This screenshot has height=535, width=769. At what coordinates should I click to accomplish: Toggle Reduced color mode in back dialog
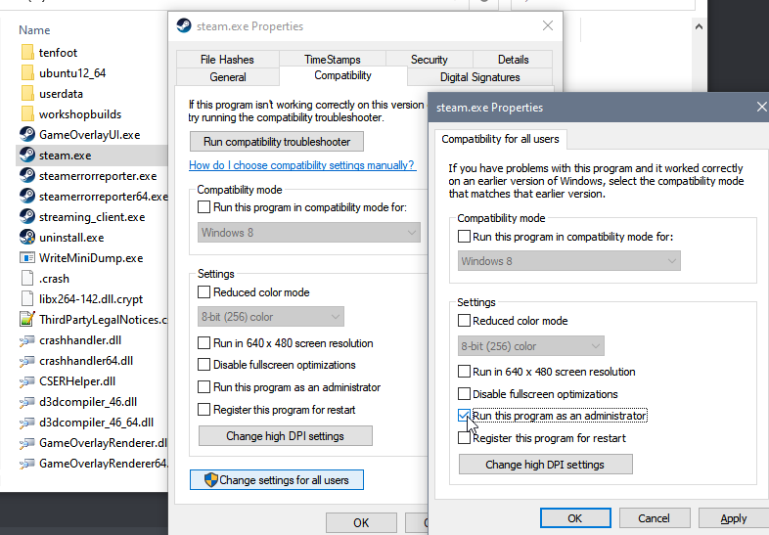coord(204,292)
